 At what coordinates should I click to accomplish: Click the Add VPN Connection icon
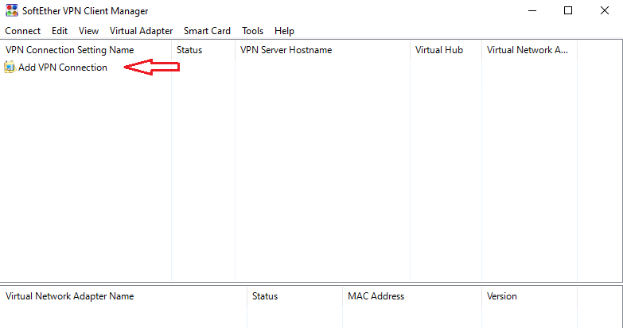(x=10, y=68)
